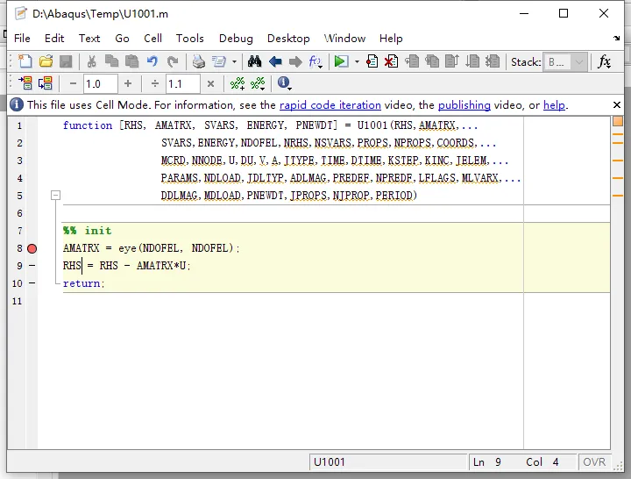Undo the last edit with blue arrow
The height and width of the screenshot is (479, 631).
pos(152,61)
